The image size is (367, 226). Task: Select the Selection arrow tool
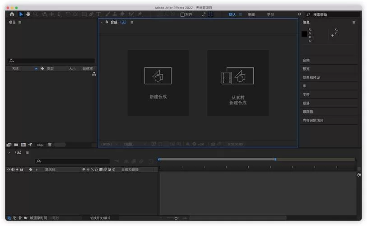click(21, 14)
